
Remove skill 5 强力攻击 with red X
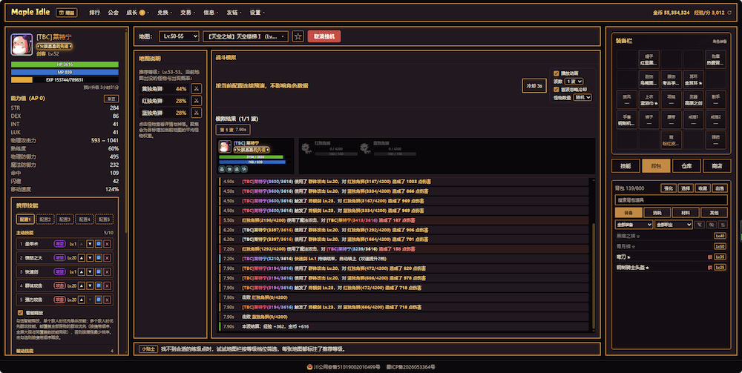click(x=107, y=300)
